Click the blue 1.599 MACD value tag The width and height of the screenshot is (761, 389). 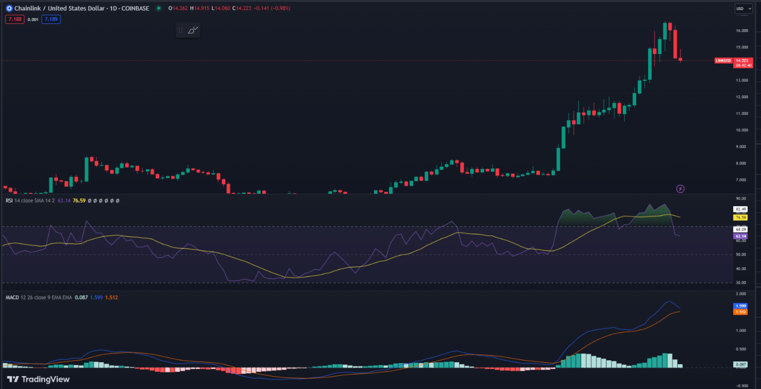pos(741,306)
